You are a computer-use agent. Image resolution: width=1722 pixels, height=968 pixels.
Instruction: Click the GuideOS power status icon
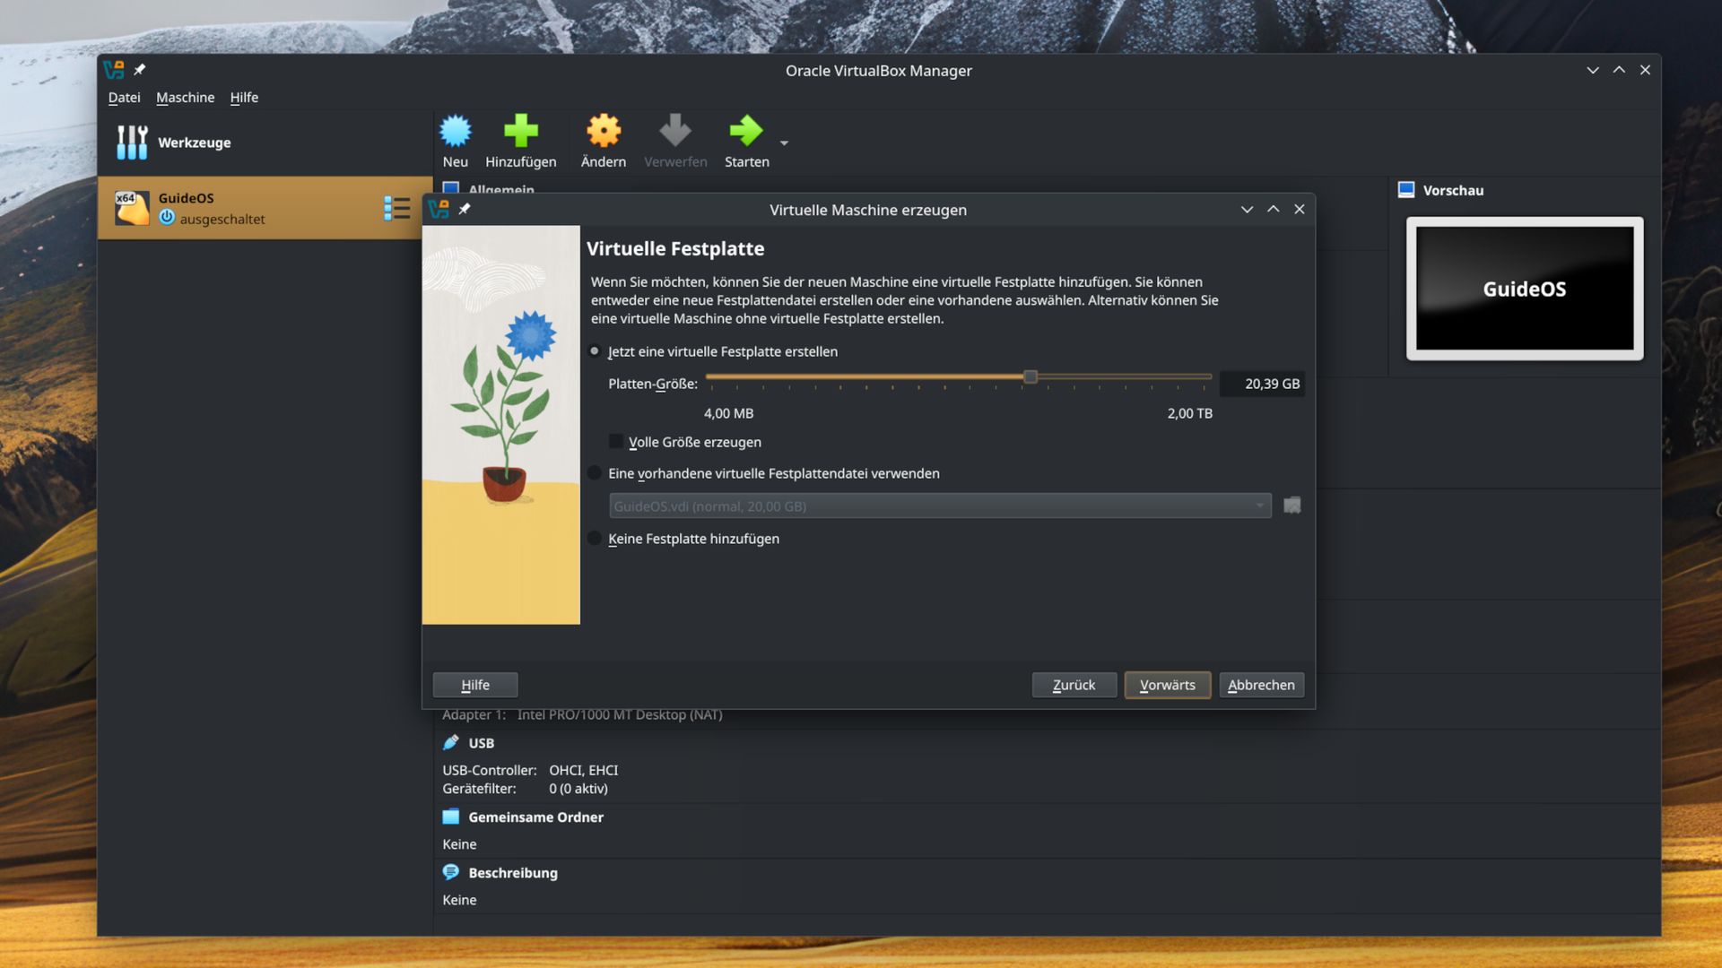[x=167, y=217]
